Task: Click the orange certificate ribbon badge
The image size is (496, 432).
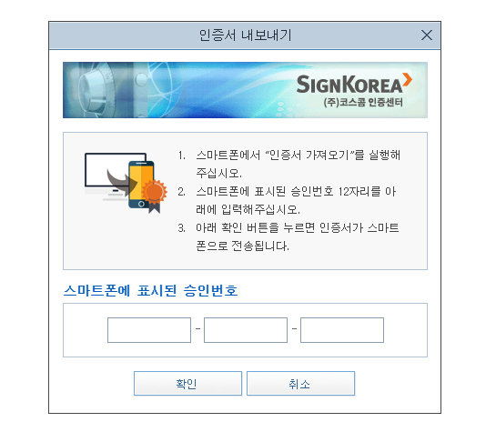Action: pyautogui.click(x=155, y=196)
